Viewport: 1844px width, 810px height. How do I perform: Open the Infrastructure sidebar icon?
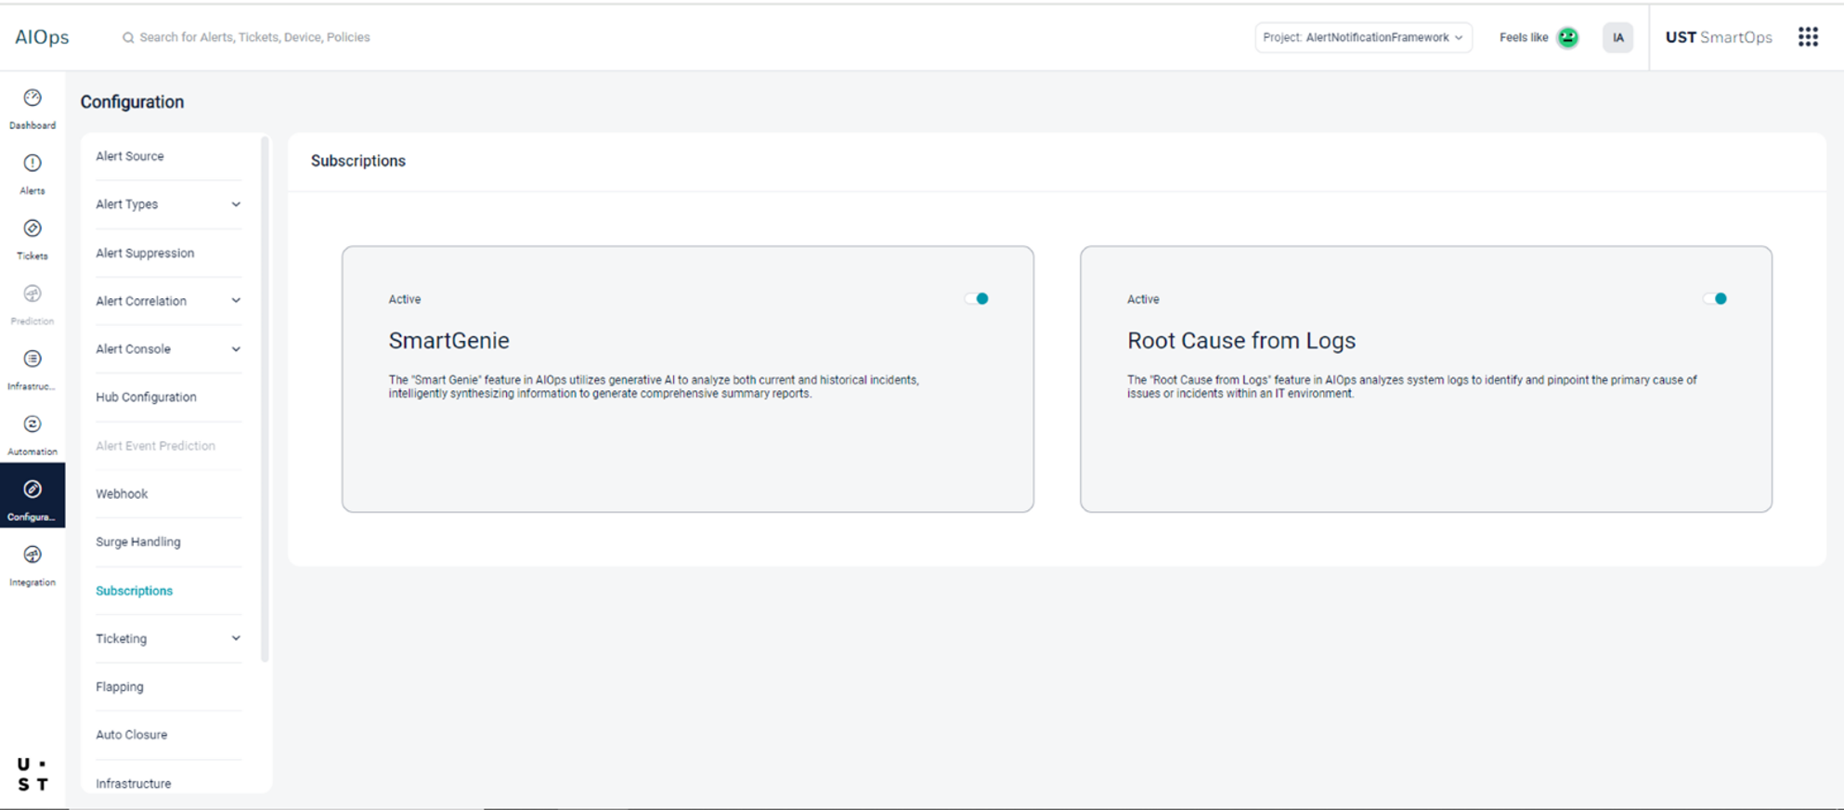pyautogui.click(x=32, y=359)
